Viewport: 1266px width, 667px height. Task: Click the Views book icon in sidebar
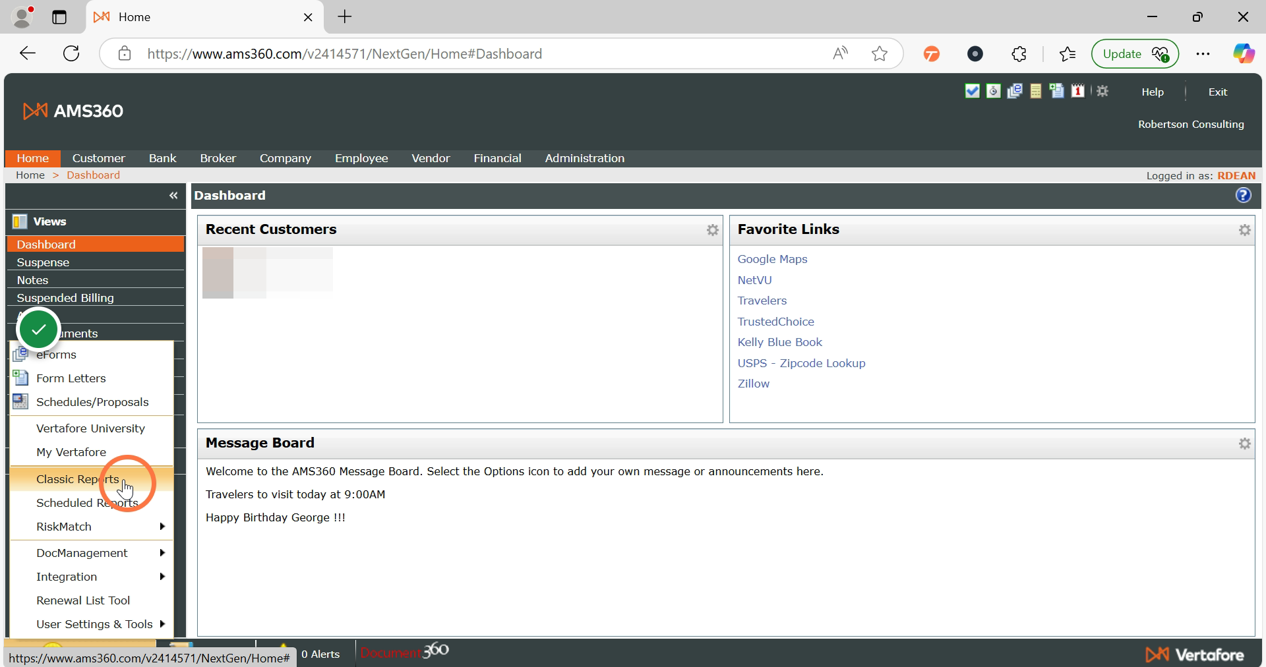[20, 221]
